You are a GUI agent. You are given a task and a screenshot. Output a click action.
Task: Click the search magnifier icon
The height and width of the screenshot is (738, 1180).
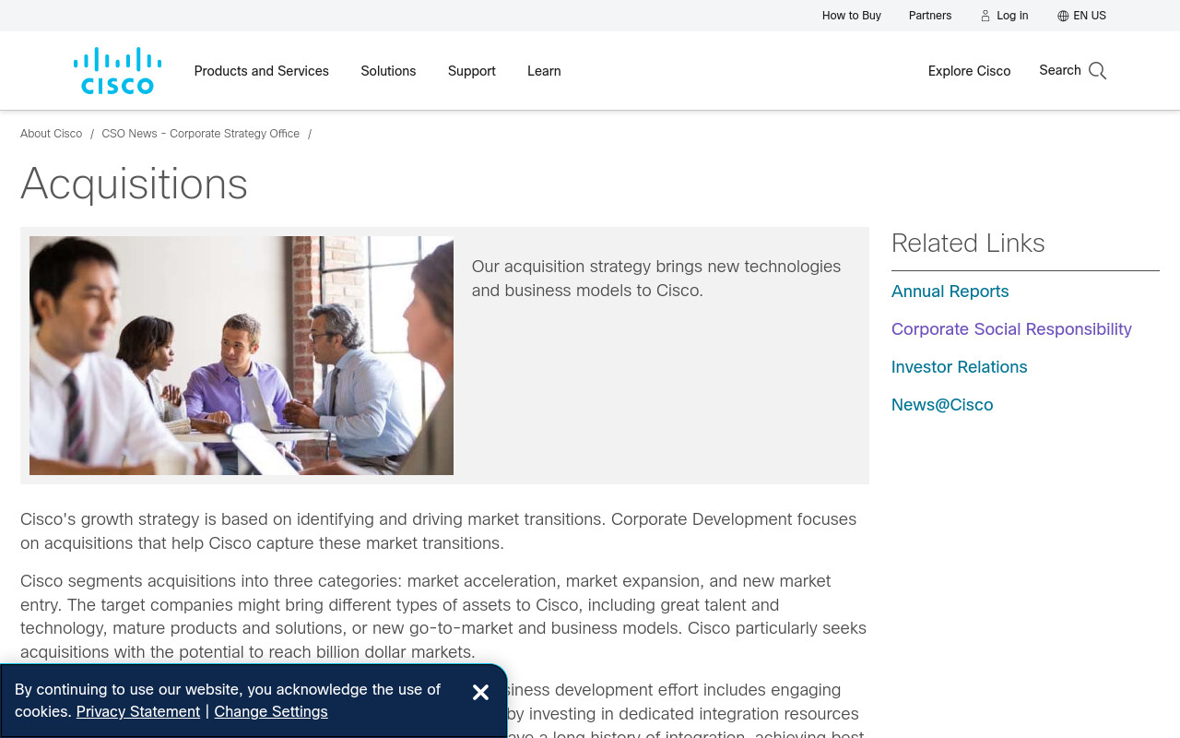coord(1097,71)
